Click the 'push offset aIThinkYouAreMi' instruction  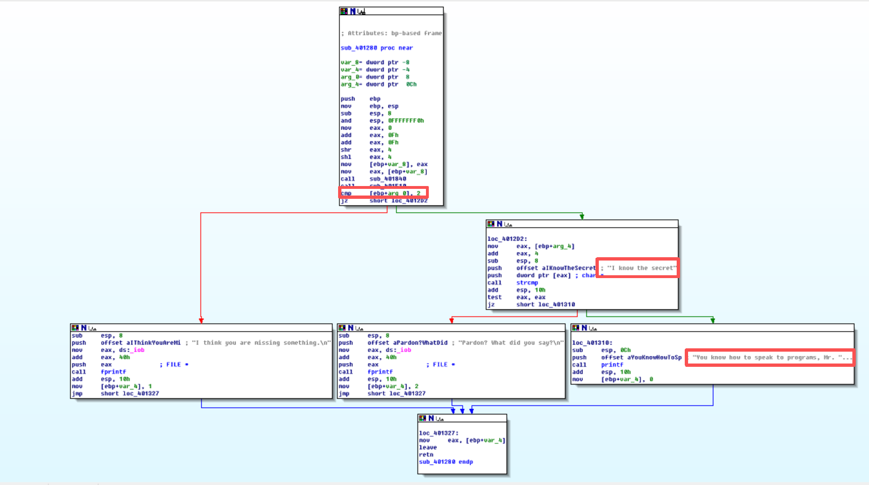tap(126, 343)
